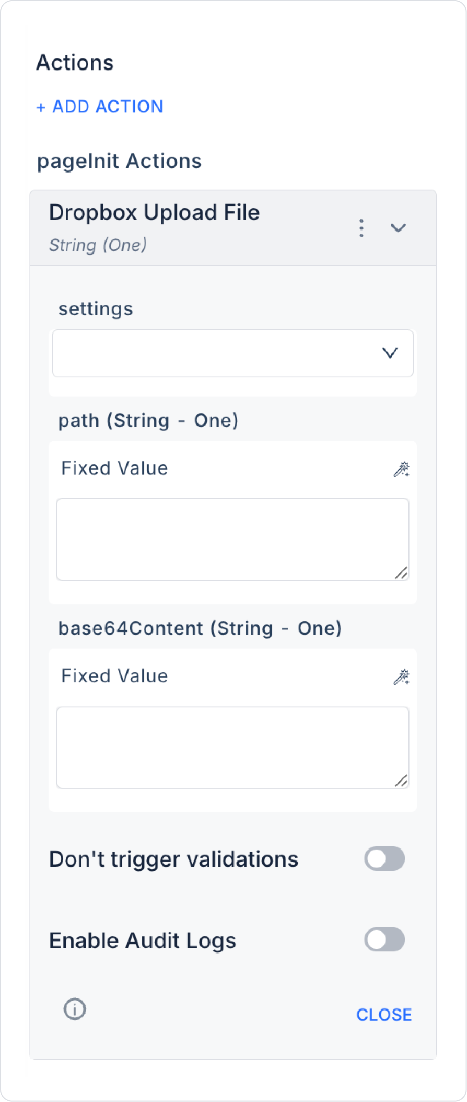
Task: Click the + ADD ACTION link
Action: coord(100,107)
